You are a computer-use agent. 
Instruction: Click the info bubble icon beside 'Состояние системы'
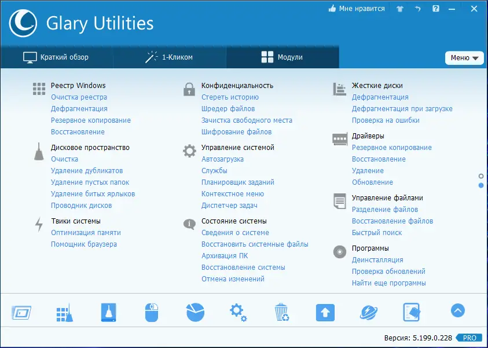[x=189, y=224]
